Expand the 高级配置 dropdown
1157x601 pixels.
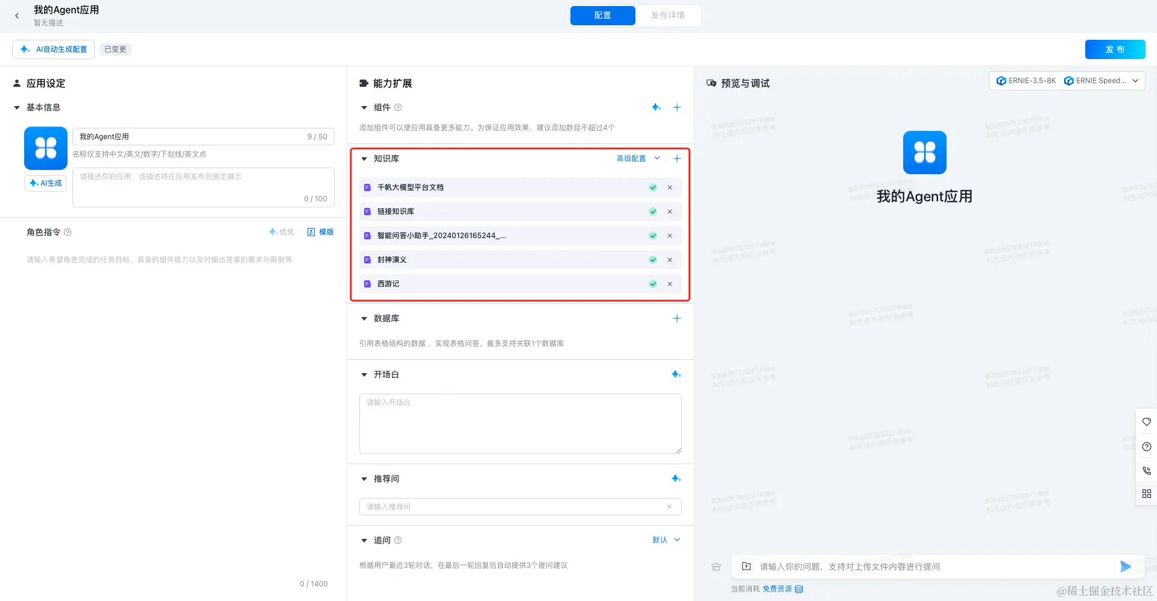click(638, 159)
